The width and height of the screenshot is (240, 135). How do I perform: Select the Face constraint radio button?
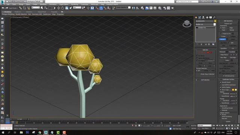[x=221, y=30]
